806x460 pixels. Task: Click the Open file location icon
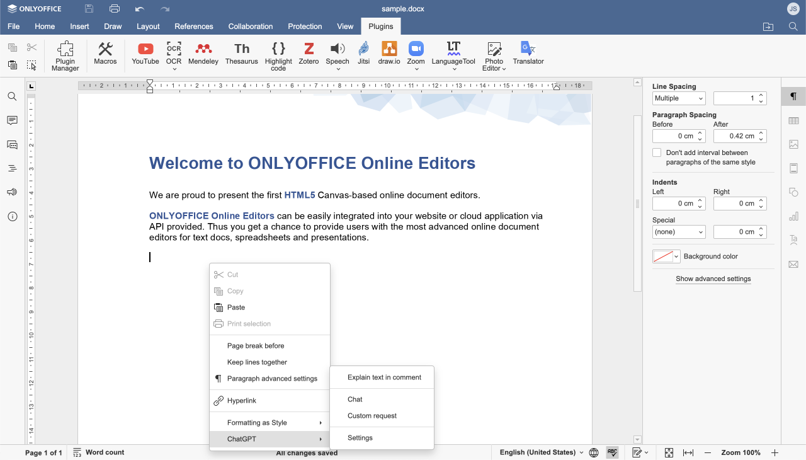(x=768, y=26)
